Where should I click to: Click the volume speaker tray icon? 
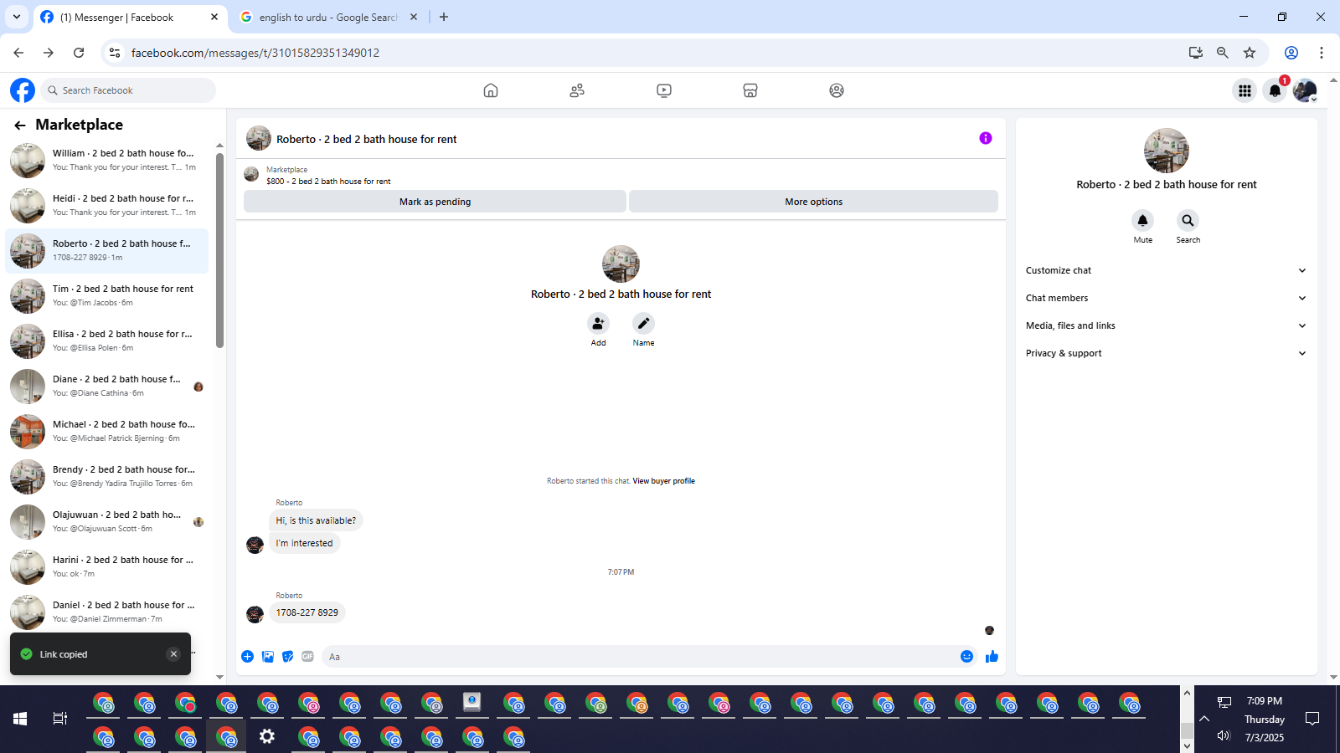pos(1224,735)
